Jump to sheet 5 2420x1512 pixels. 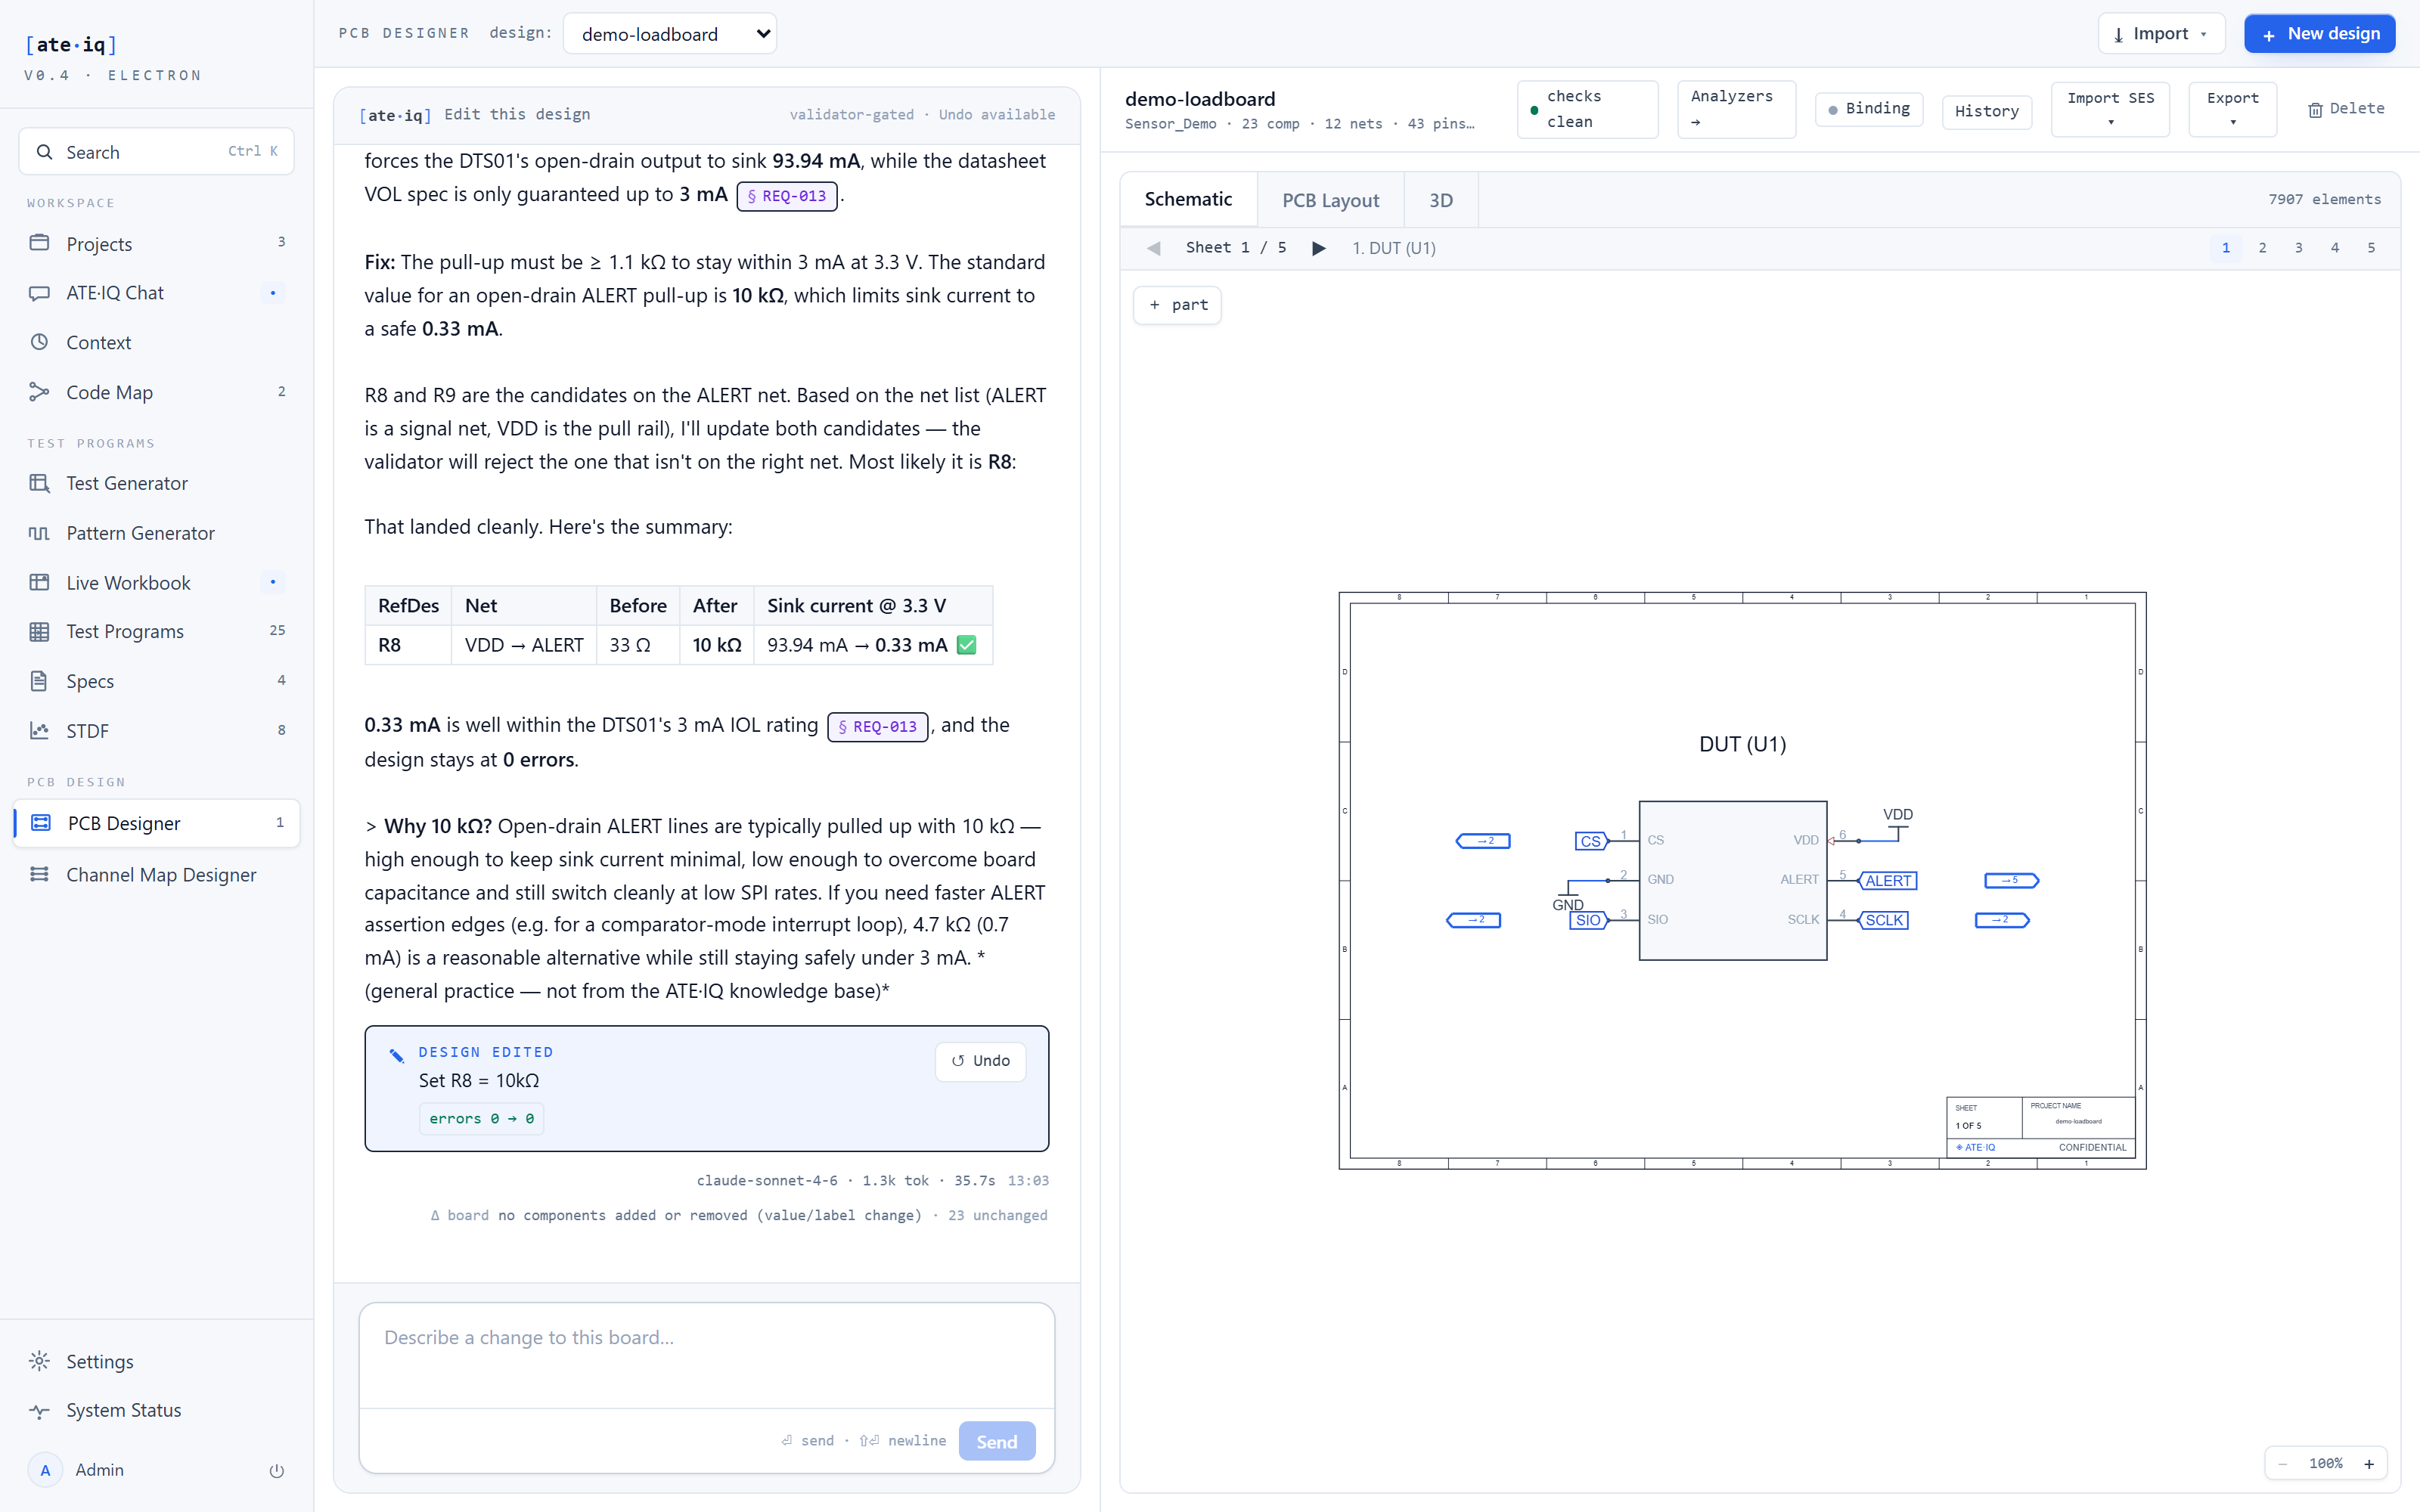coord(2371,248)
